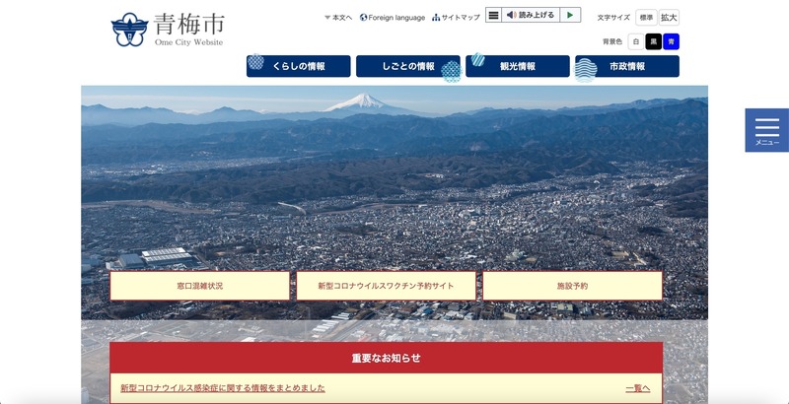Open the くらしの情報 menu tab
Viewport: 789px width, 404px height.
299,66
